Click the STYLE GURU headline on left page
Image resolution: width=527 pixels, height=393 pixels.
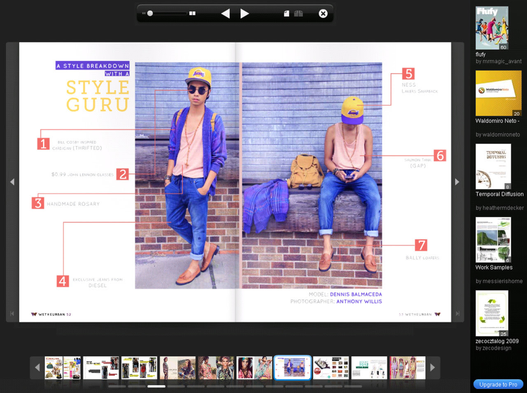pos(98,96)
